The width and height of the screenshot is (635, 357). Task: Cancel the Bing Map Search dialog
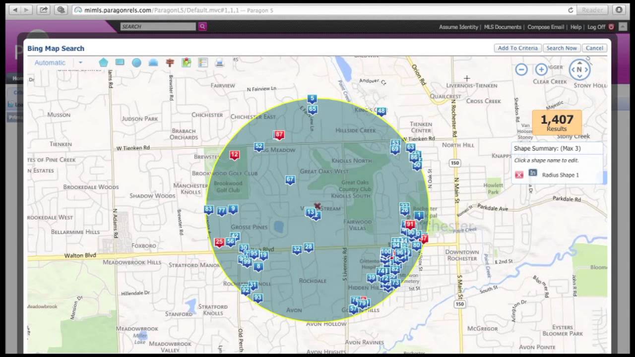click(x=594, y=48)
